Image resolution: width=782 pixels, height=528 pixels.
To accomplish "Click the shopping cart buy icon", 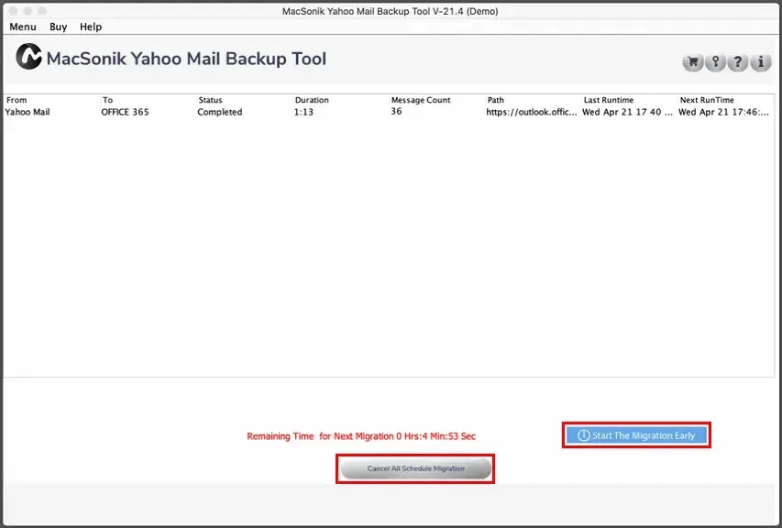I will click(693, 62).
